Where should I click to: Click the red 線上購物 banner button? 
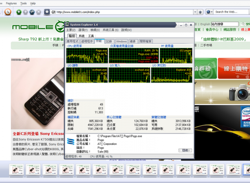234,69
